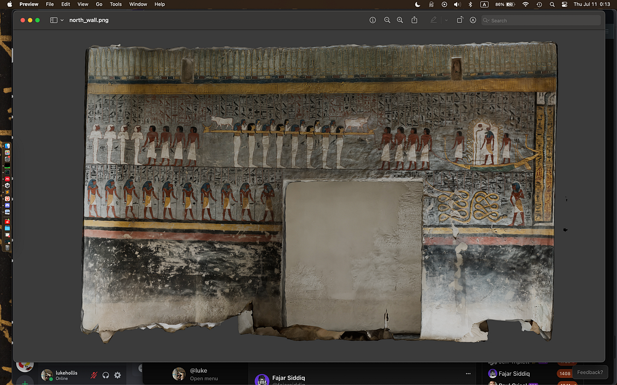Screen dimensions: 617x385
Task: Expand the highlight options chevron
Action: pos(445,20)
